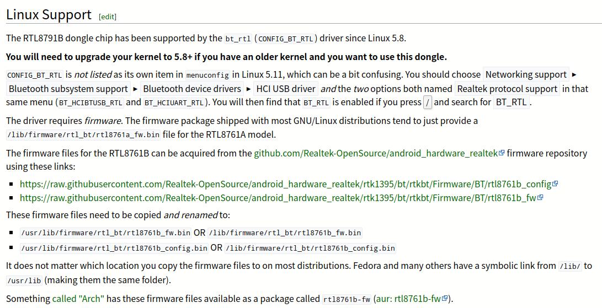Click the rtl8761a_fw.bin file path

point(83,134)
